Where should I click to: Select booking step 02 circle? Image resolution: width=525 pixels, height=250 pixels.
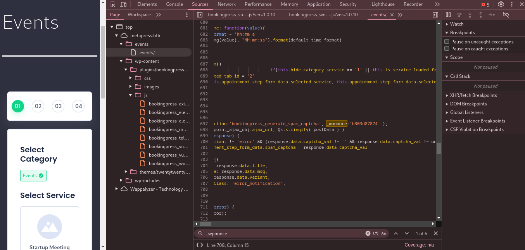[x=38, y=106]
